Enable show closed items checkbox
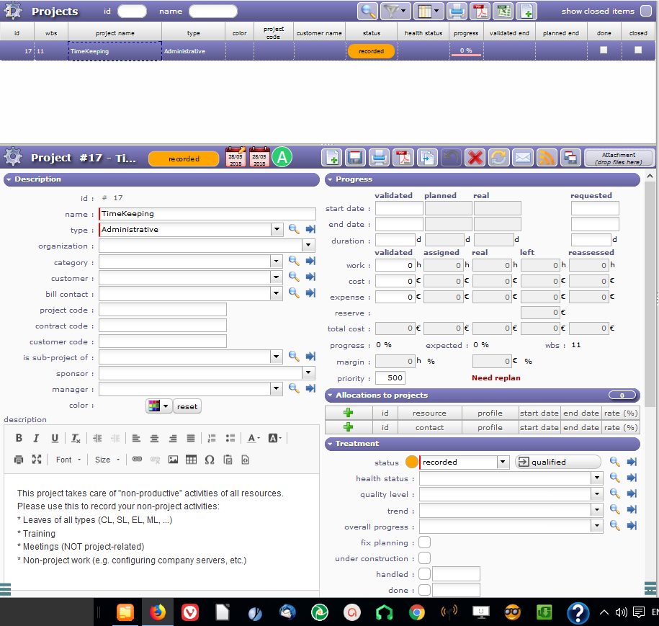 (x=646, y=11)
